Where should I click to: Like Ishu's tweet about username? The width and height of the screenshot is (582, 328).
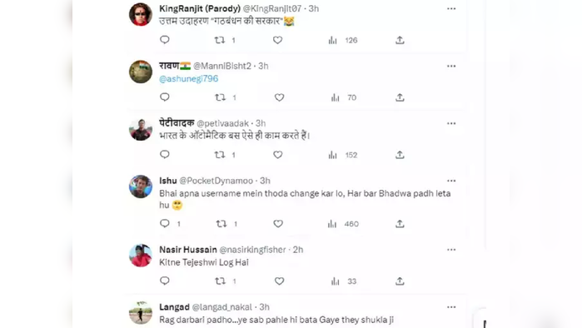coord(278,224)
